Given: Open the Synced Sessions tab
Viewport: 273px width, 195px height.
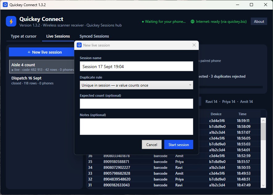Looking at the screenshot, I should [x=94, y=36].
